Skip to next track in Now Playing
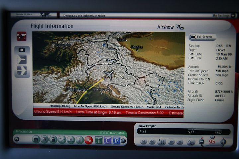 (180, 142)
